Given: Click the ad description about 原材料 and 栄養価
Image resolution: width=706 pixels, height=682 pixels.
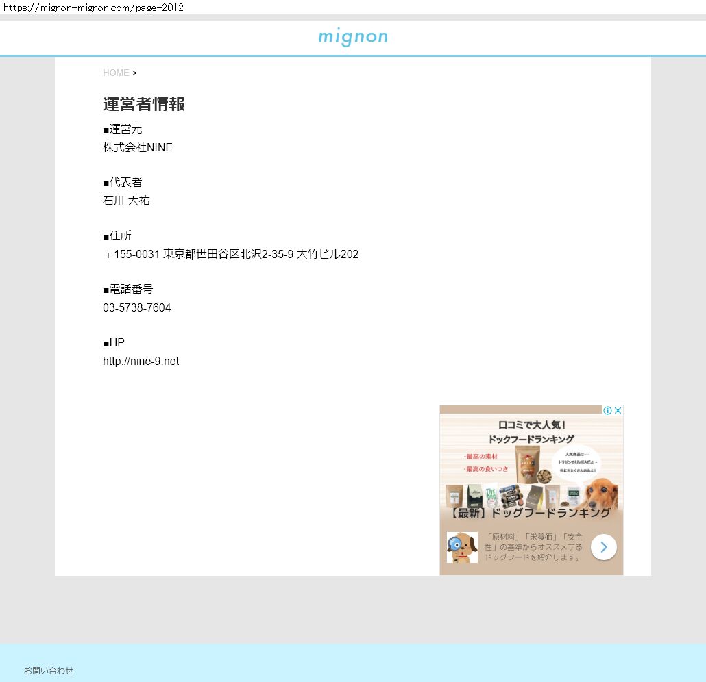Looking at the screenshot, I should tap(533, 547).
